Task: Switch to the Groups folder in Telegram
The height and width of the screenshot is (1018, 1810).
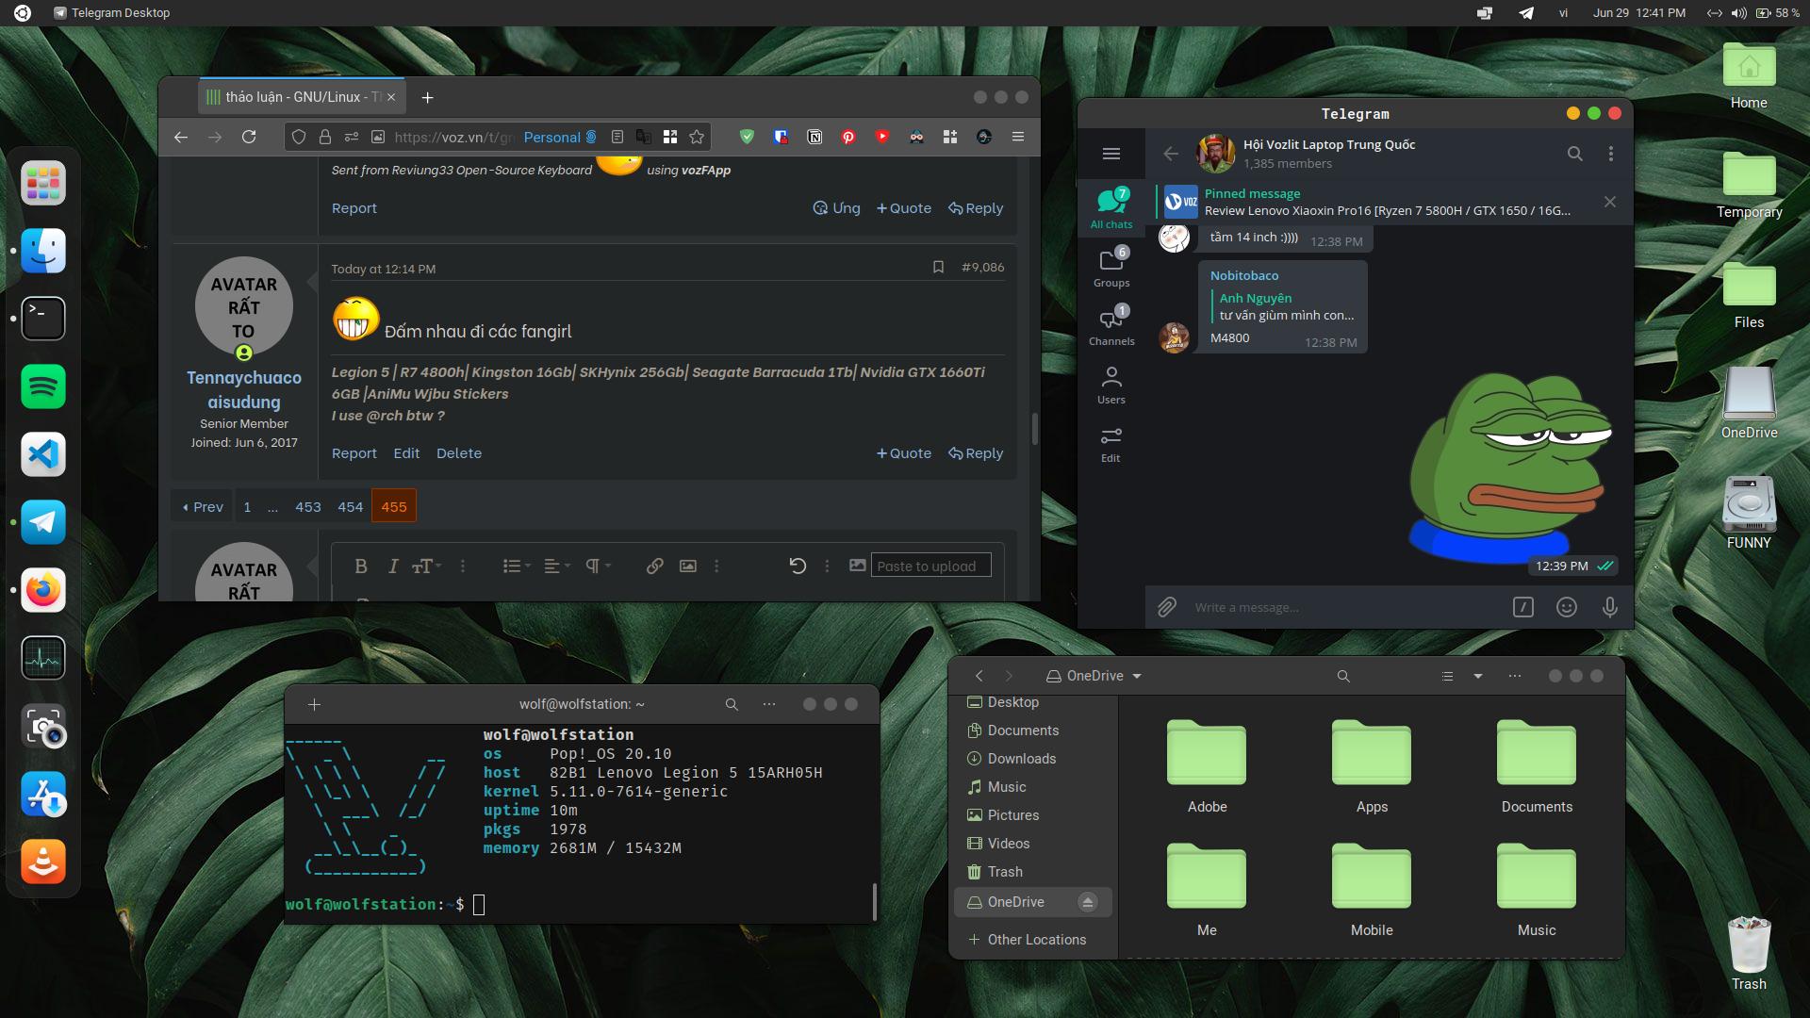Action: [x=1111, y=267]
